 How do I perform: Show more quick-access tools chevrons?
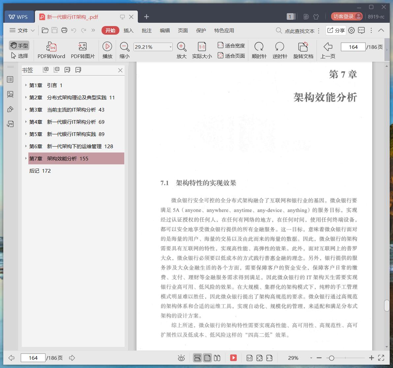93,30
